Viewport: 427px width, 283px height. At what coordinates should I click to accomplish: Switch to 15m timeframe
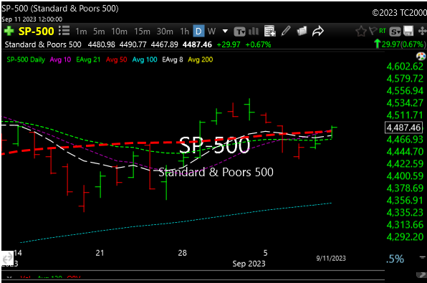click(142, 32)
